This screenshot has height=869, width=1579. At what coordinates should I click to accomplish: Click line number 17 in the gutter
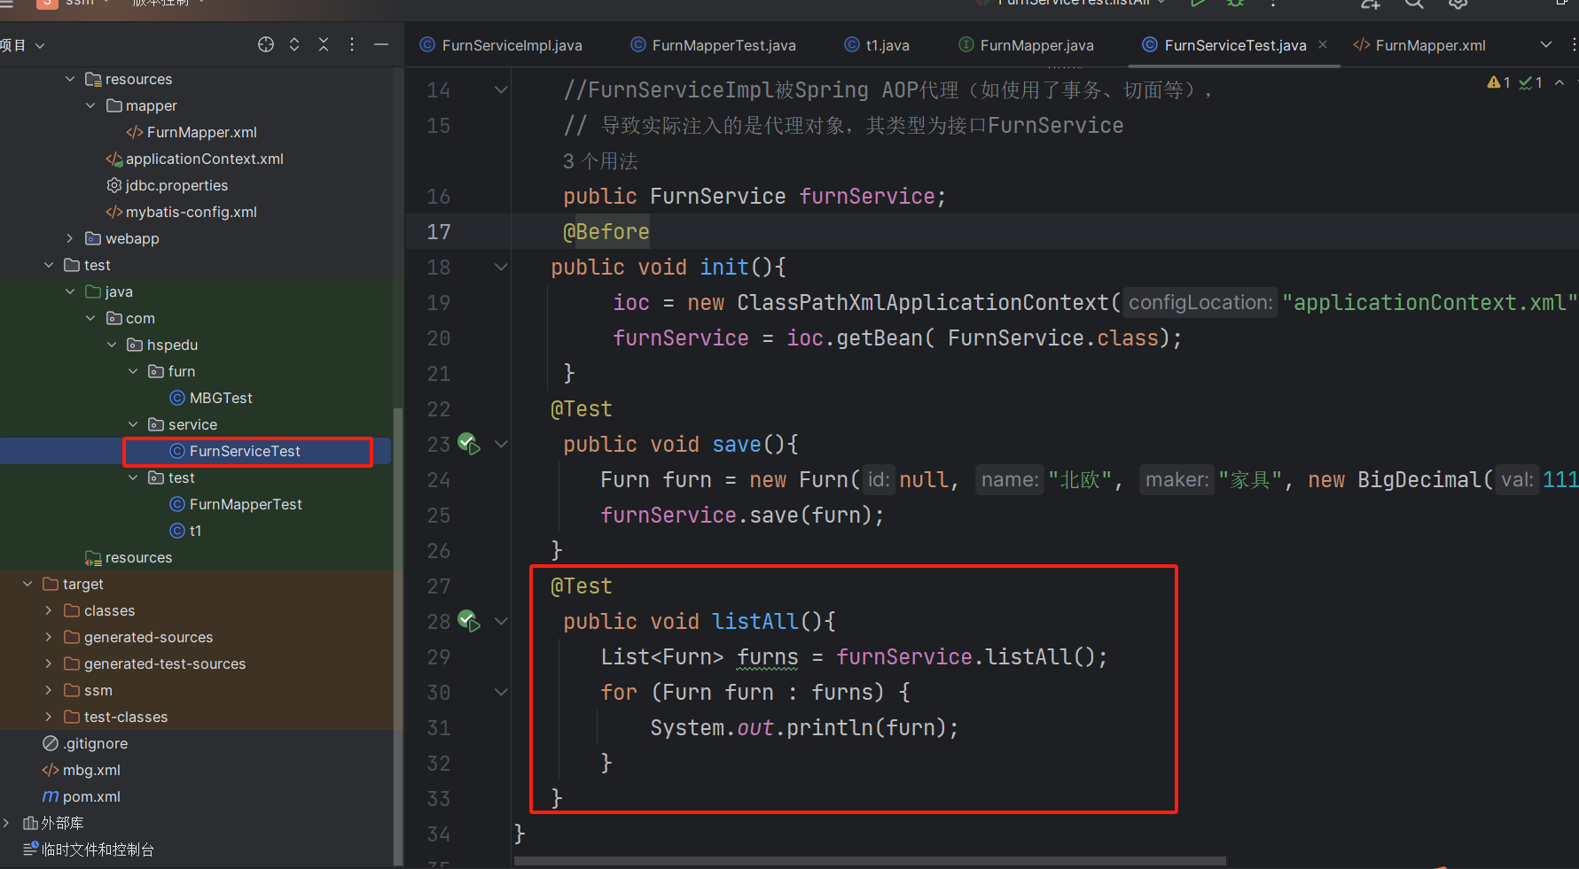tap(439, 232)
